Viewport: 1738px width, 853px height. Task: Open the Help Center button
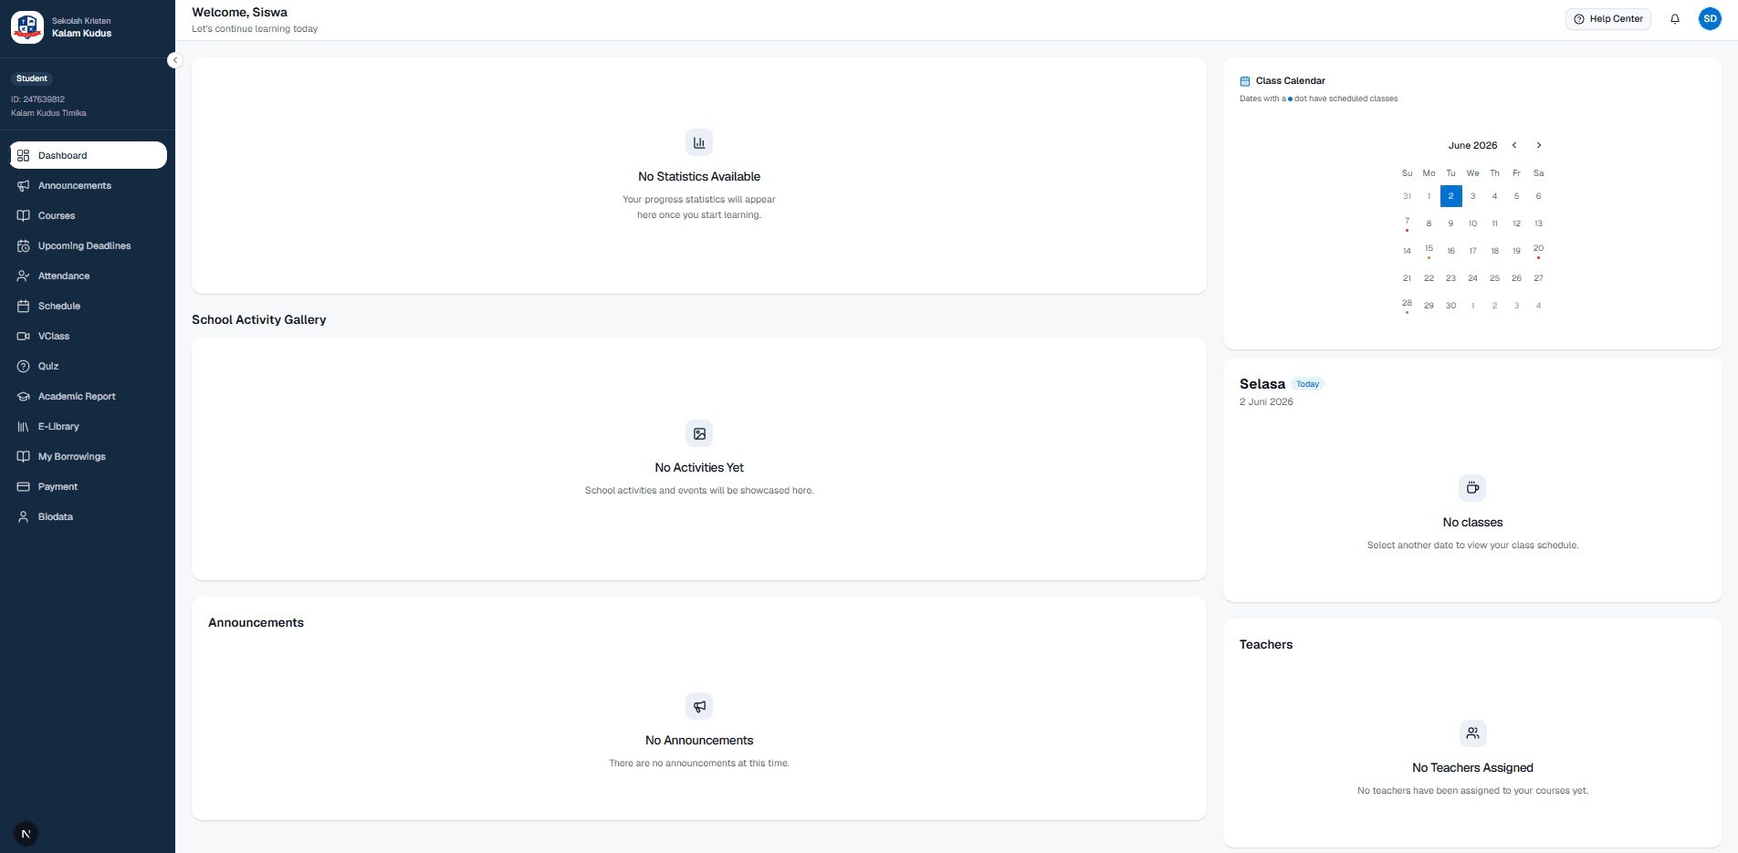pos(1608,19)
